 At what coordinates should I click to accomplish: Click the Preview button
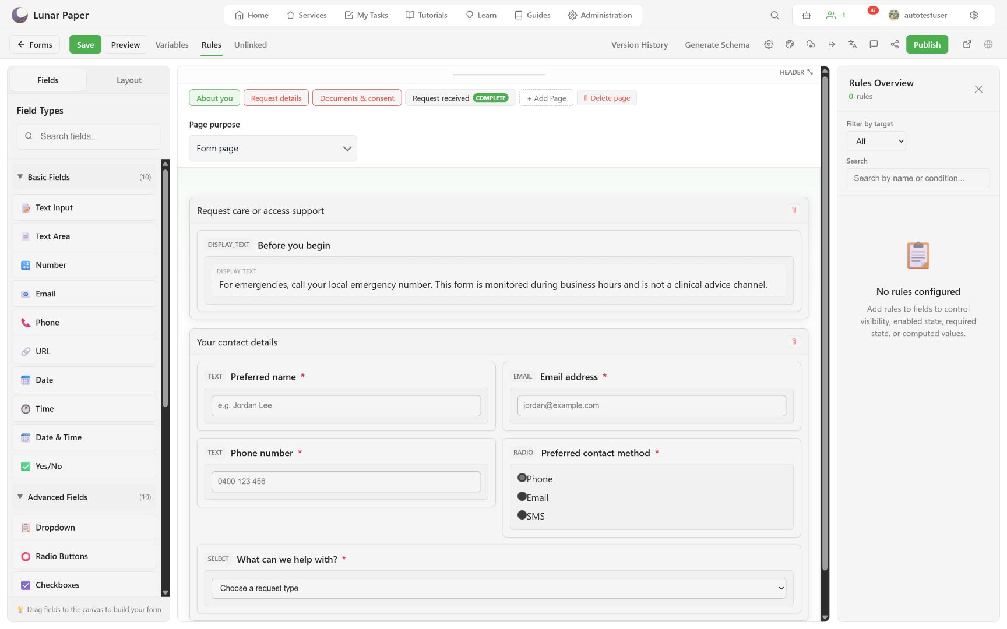click(125, 45)
